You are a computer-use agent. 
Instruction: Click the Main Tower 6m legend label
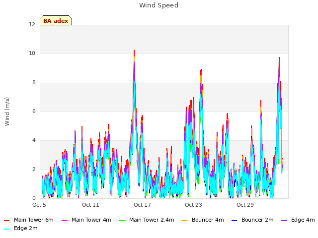[x=34, y=220]
